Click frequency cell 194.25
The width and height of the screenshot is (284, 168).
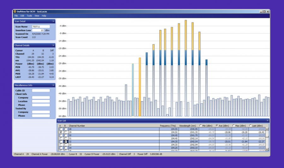pos(169,148)
